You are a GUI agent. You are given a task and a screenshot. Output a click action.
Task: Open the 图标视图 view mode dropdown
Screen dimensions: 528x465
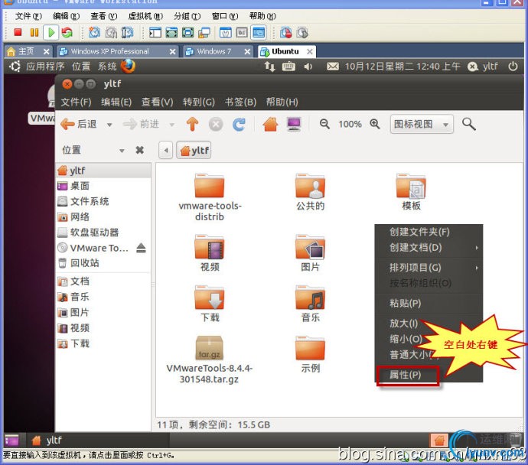coord(422,124)
